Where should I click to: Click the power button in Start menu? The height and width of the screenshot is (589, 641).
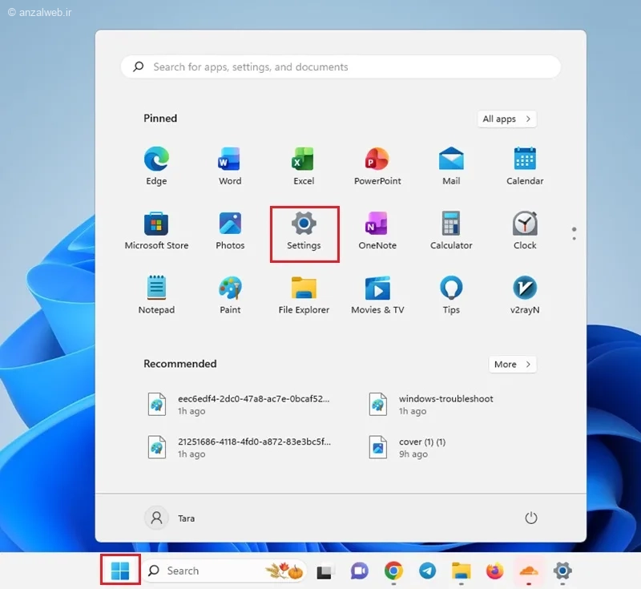tap(530, 518)
